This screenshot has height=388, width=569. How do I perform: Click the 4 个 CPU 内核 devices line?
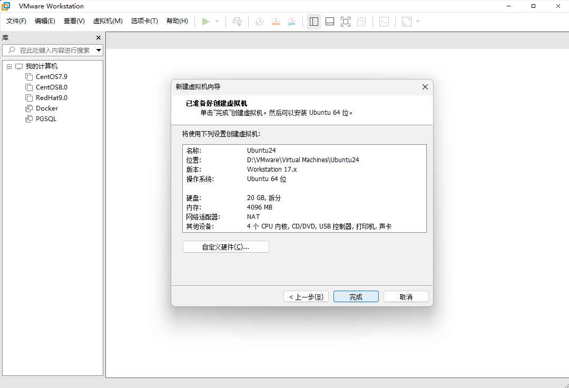pos(319,226)
